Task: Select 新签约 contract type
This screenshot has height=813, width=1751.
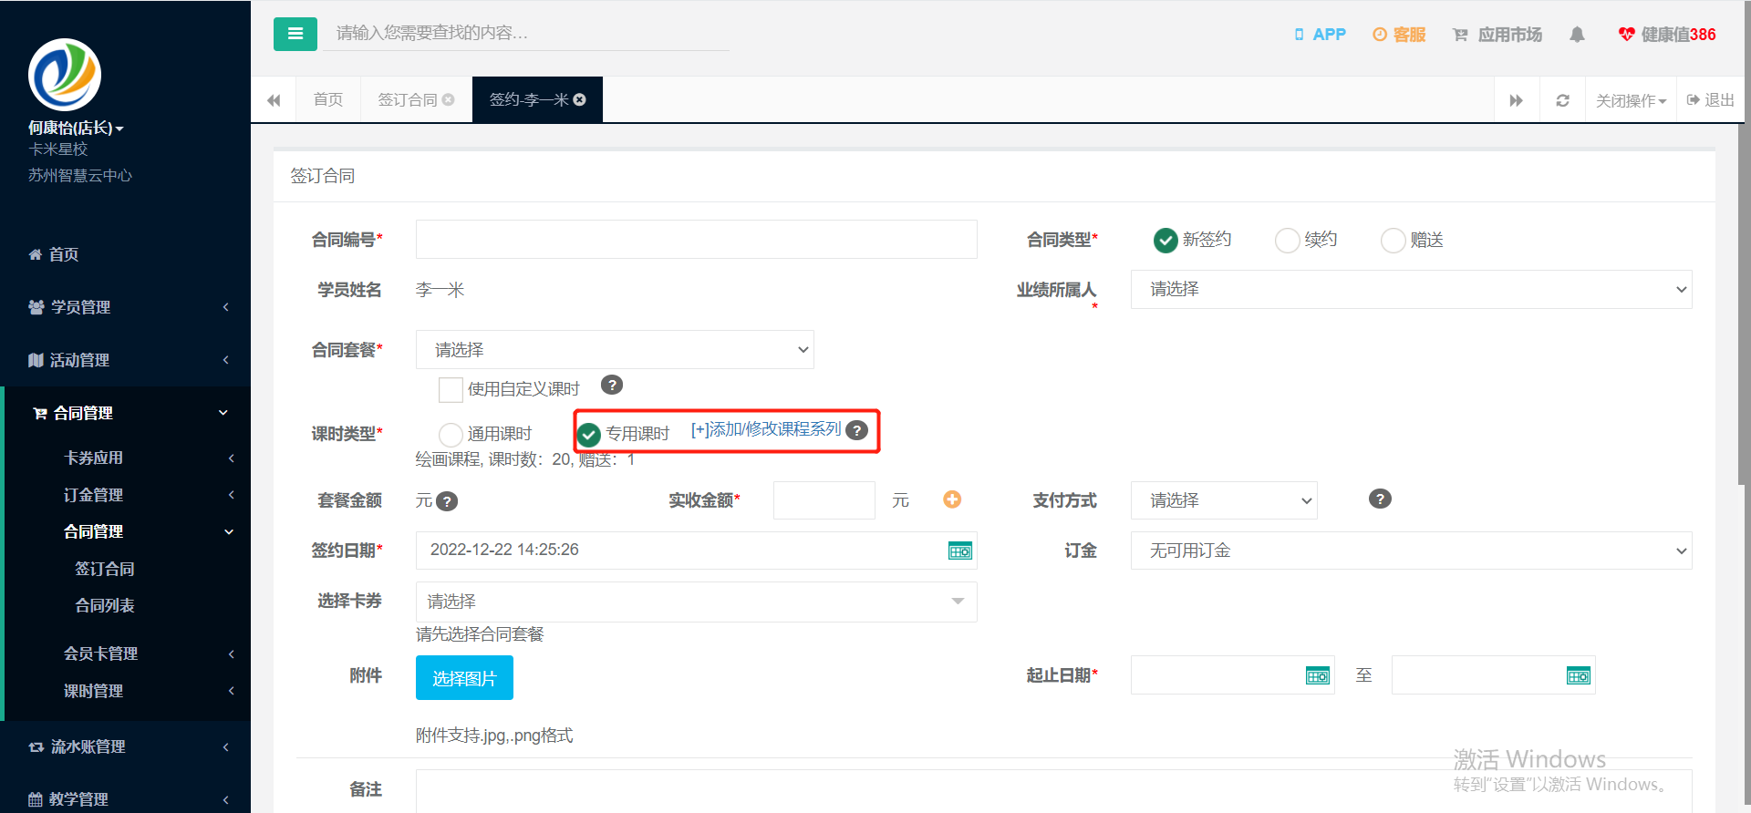Action: click(x=1166, y=240)
